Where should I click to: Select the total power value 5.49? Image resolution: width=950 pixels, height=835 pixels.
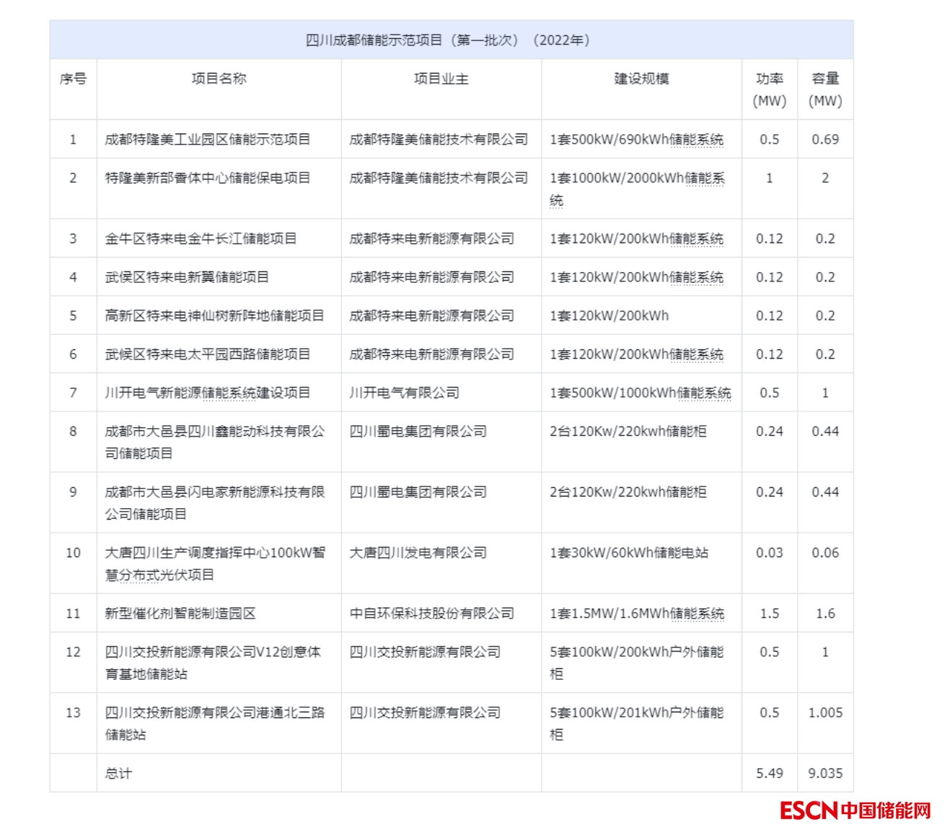tap(769, 774)
